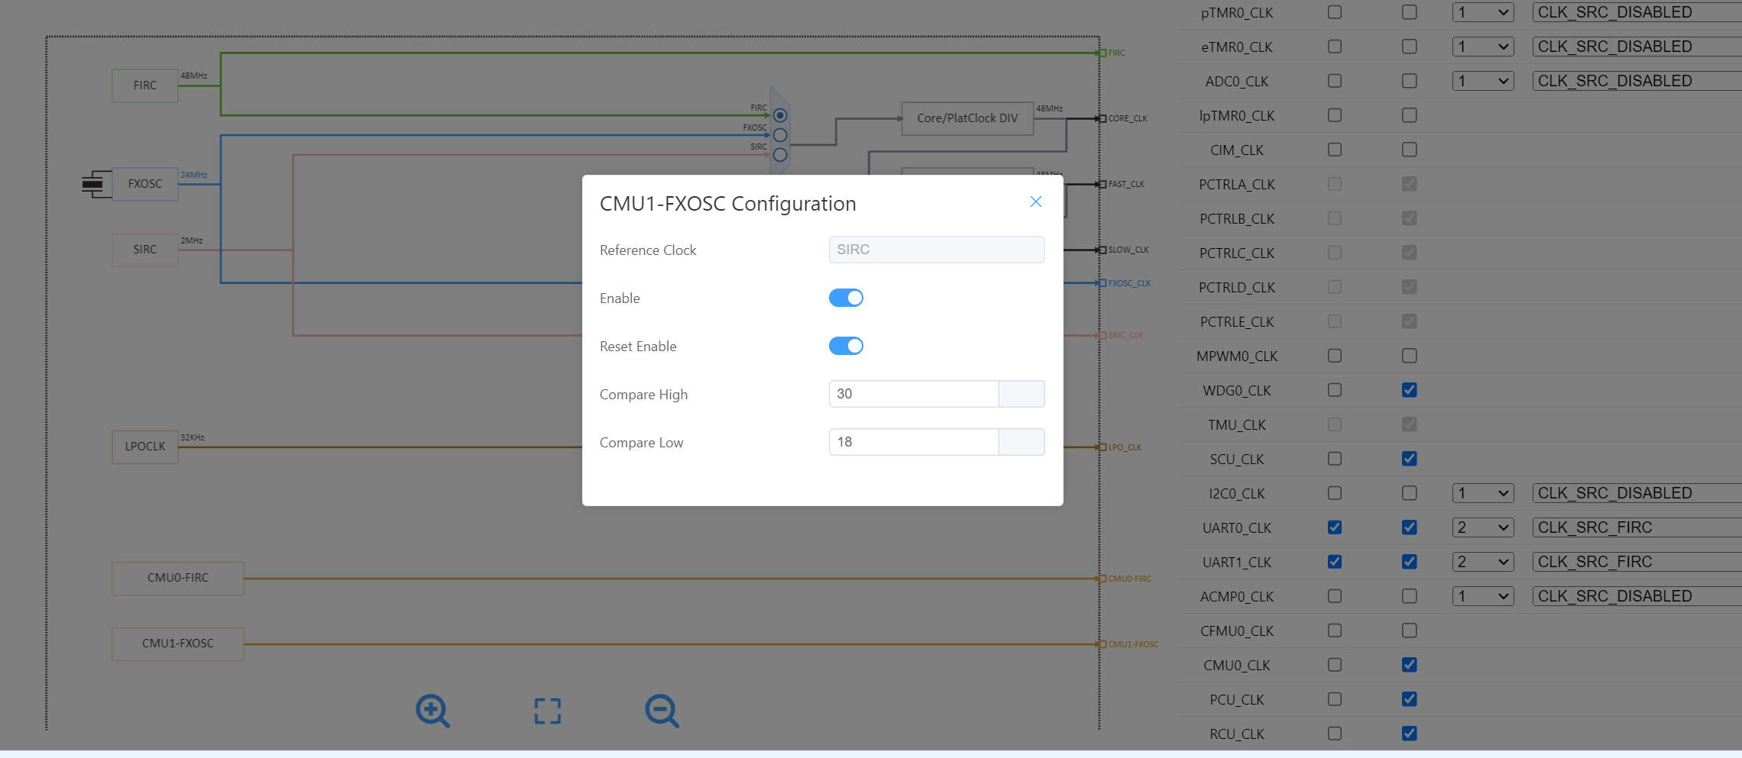Open the ADC0_CLK divider dropdown
This screenshot has width=1742, height=758.
[1482, 81]
